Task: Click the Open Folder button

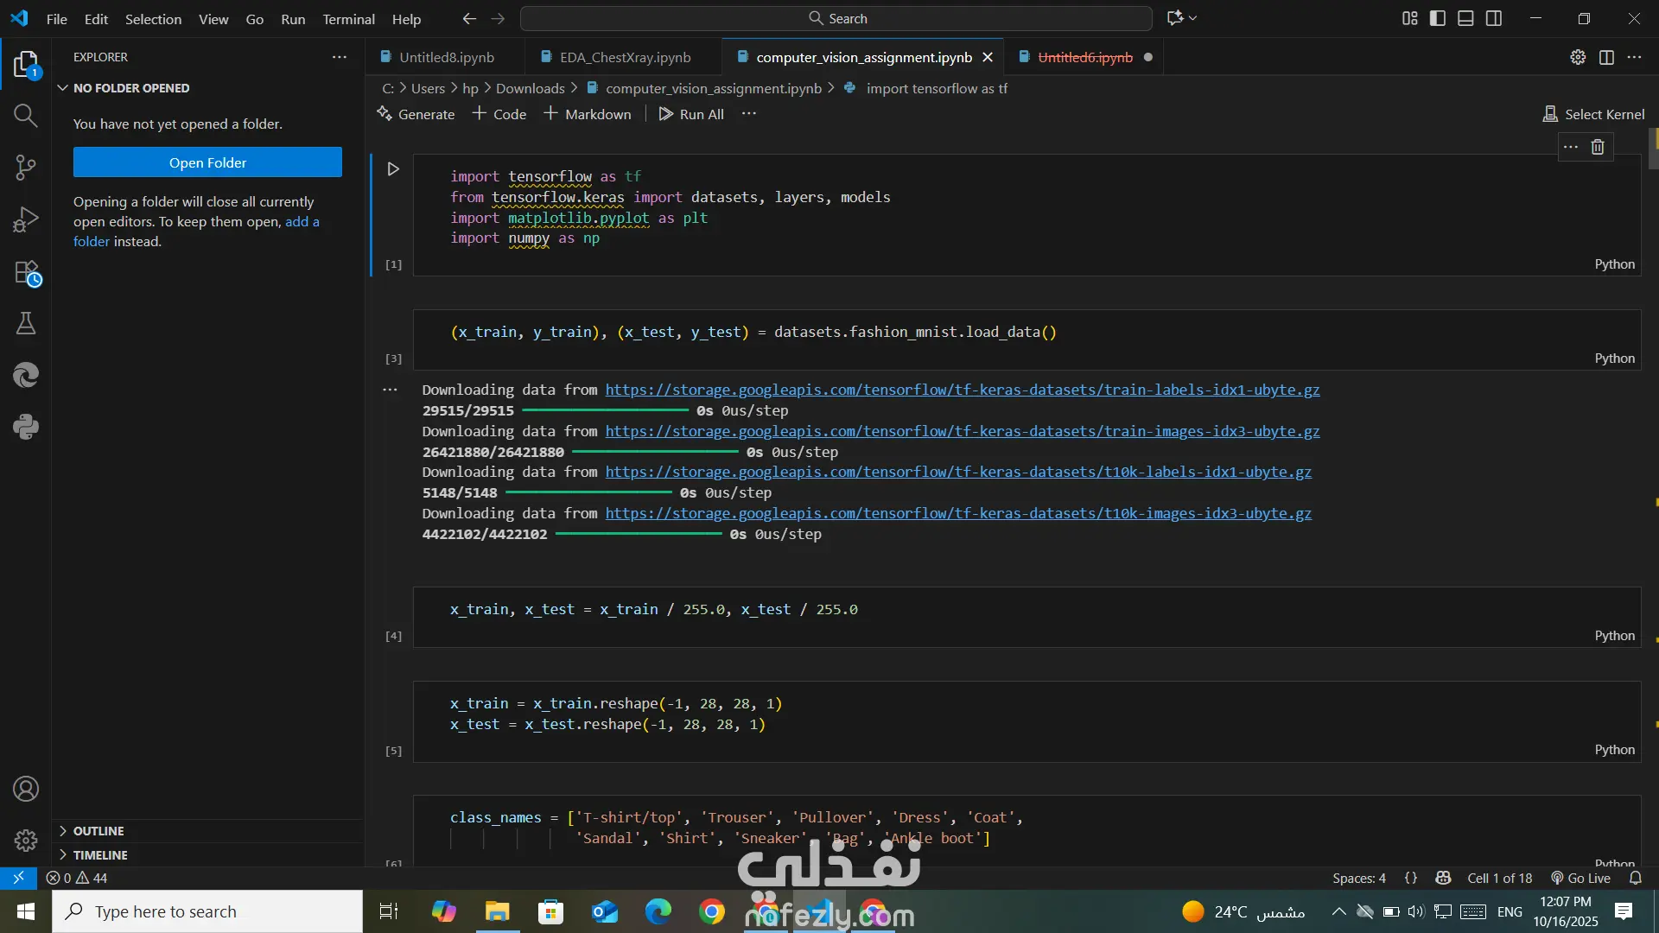Action: click(x=207, y=162)
